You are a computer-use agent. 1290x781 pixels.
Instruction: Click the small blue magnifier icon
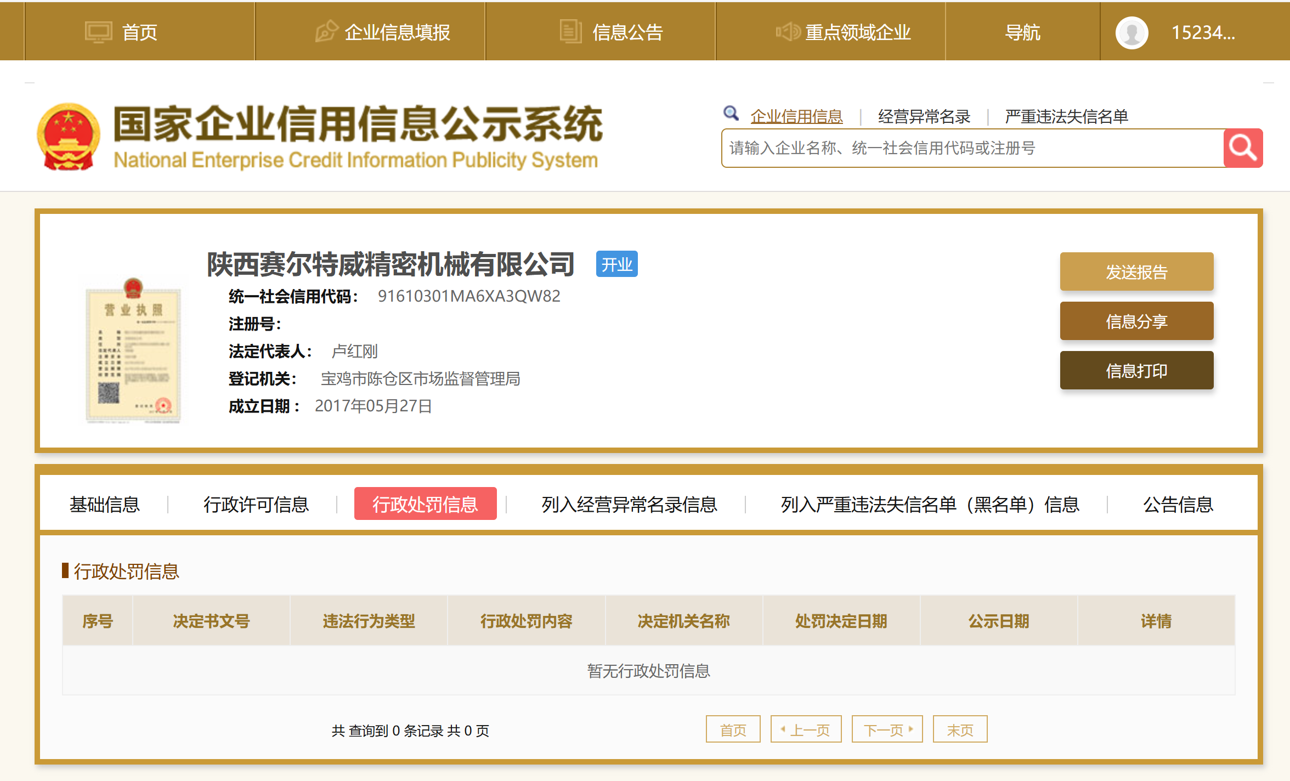[x=731, y=114]
